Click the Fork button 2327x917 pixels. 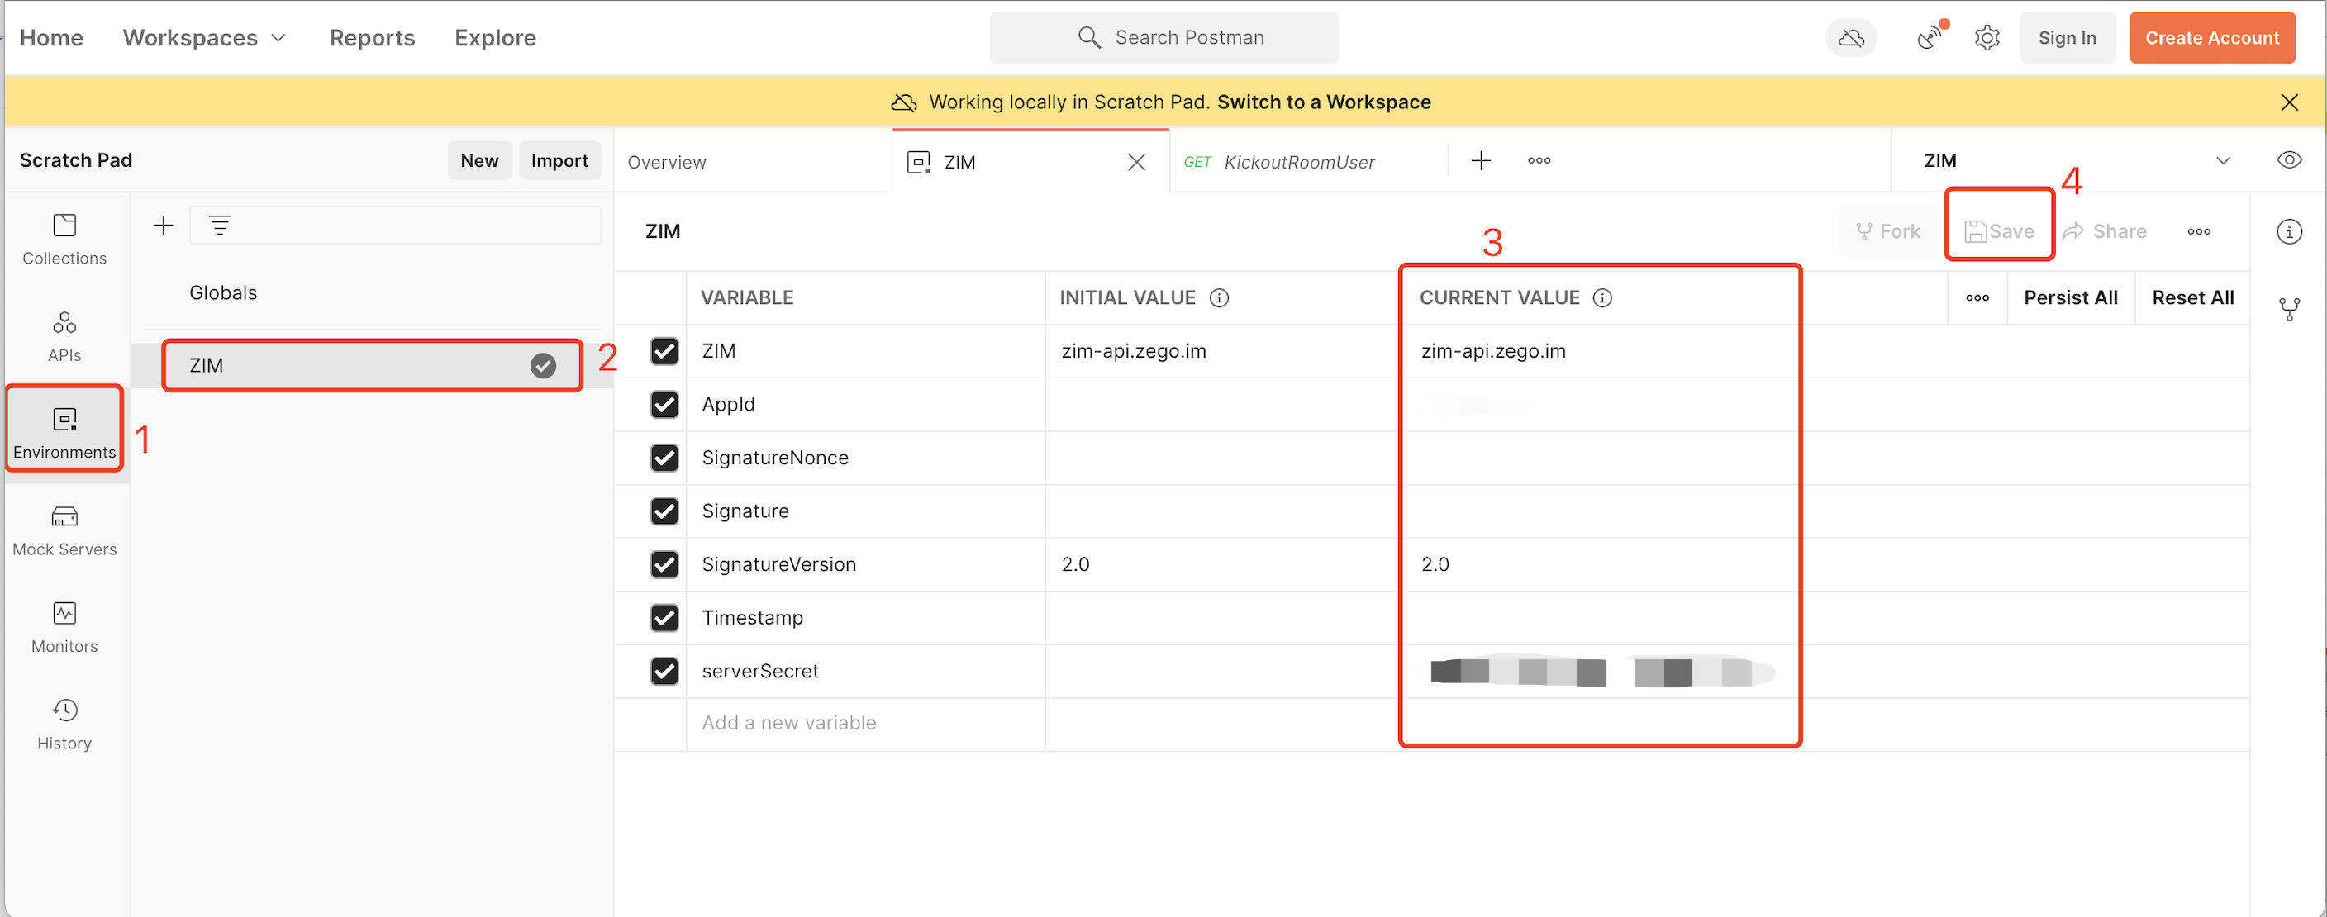point(1888,231)
